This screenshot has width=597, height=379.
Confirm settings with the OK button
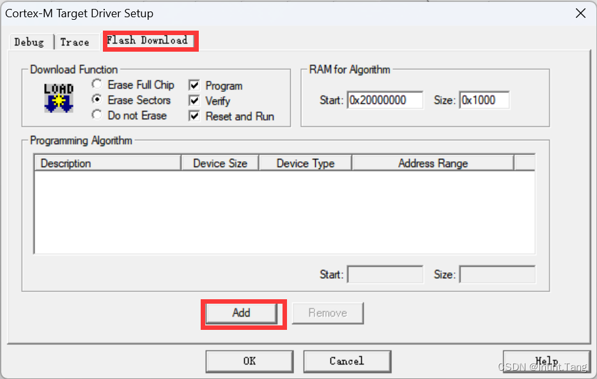249,360
